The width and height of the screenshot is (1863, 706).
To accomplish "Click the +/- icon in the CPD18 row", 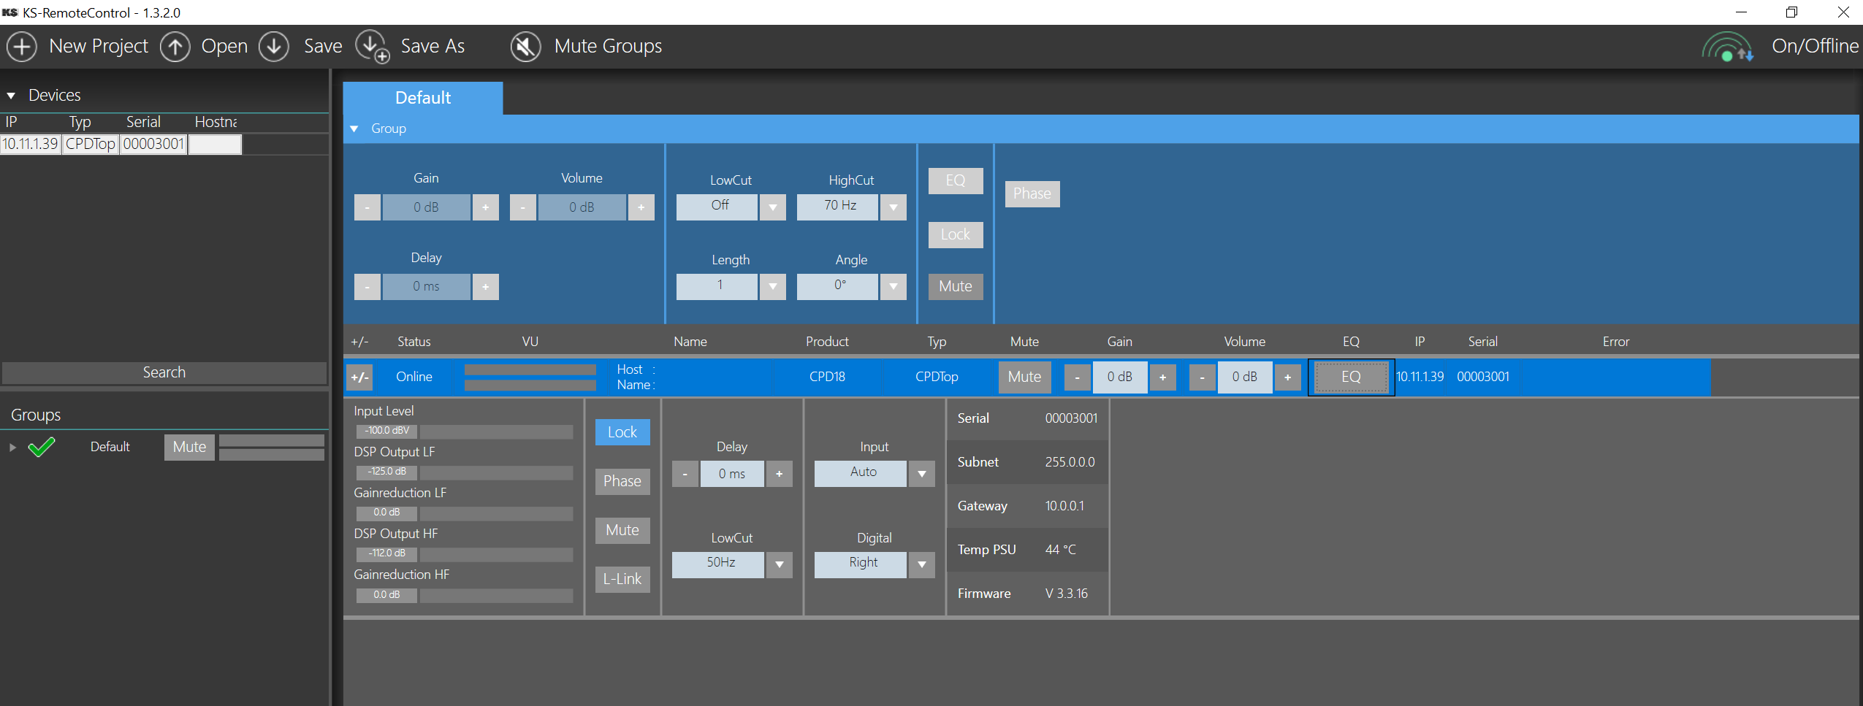I will 359,377.
